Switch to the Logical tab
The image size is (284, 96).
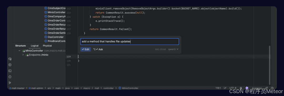[x=35, y=46]
